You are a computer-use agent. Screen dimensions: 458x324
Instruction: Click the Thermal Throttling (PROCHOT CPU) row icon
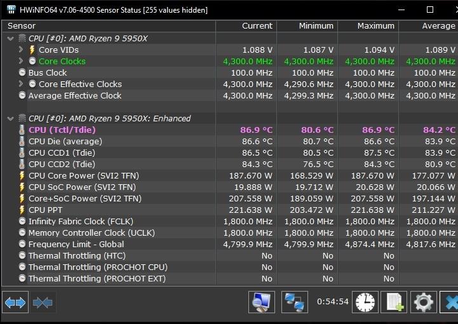tap(22, 267)
